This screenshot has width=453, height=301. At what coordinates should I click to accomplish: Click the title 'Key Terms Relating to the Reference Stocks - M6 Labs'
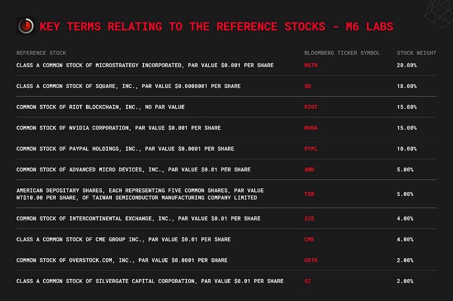pos(216,26)
